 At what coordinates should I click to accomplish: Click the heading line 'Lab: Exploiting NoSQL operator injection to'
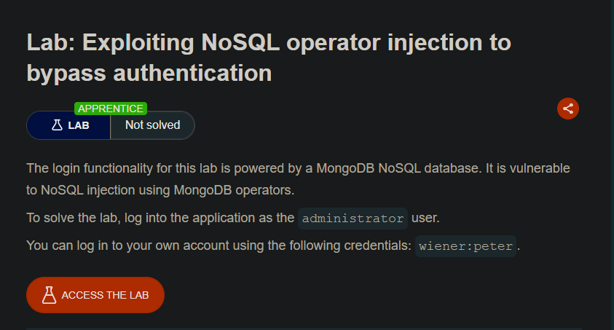tap(269, 42)
